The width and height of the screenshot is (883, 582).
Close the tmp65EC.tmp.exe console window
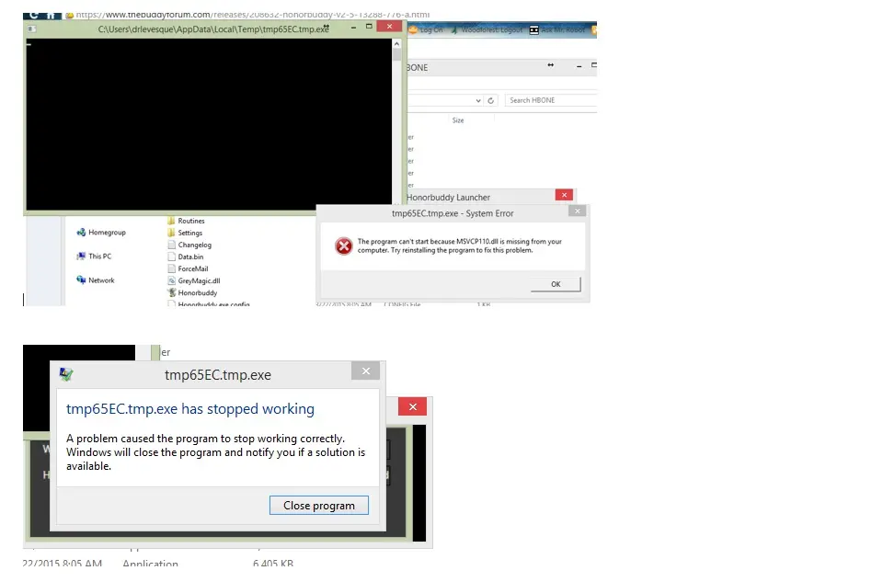click(x=390, y=29)
